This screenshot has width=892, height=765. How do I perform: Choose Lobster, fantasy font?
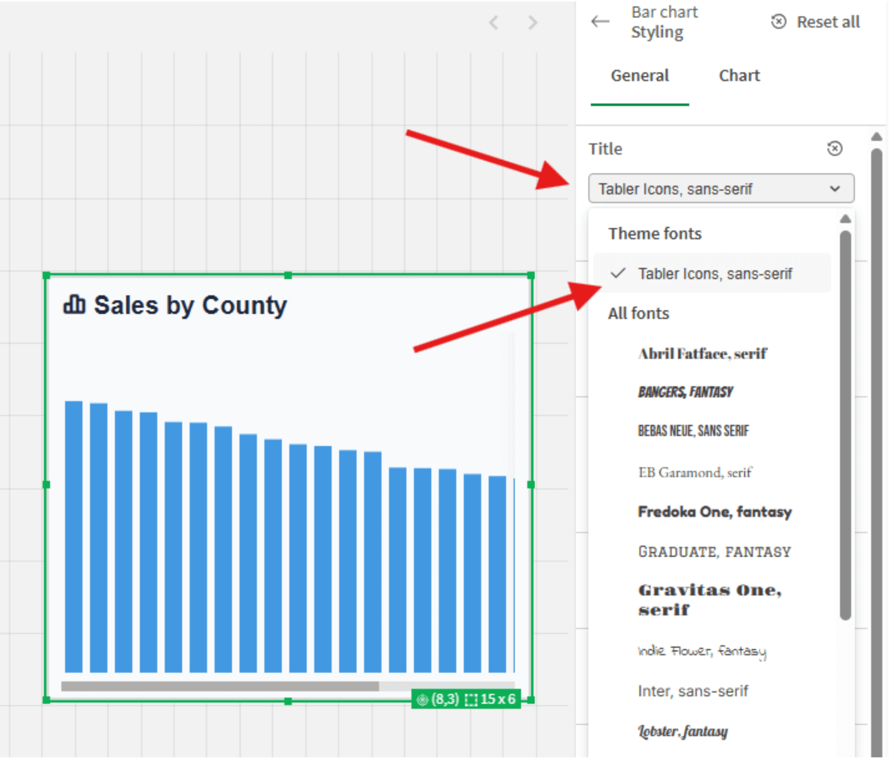pyautogui.click(x=683, y=731)
